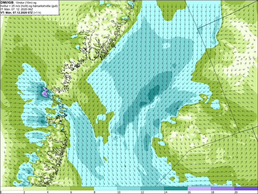This screenshot has height=194, width=258.
Task: Click the 2–4 m/s light green swatch
Action: (35, 188)
